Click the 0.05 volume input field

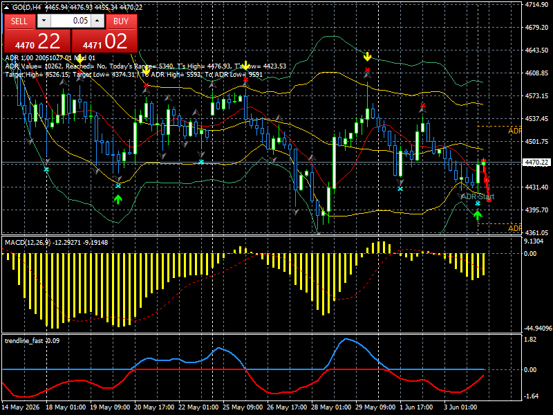point(71,21)
